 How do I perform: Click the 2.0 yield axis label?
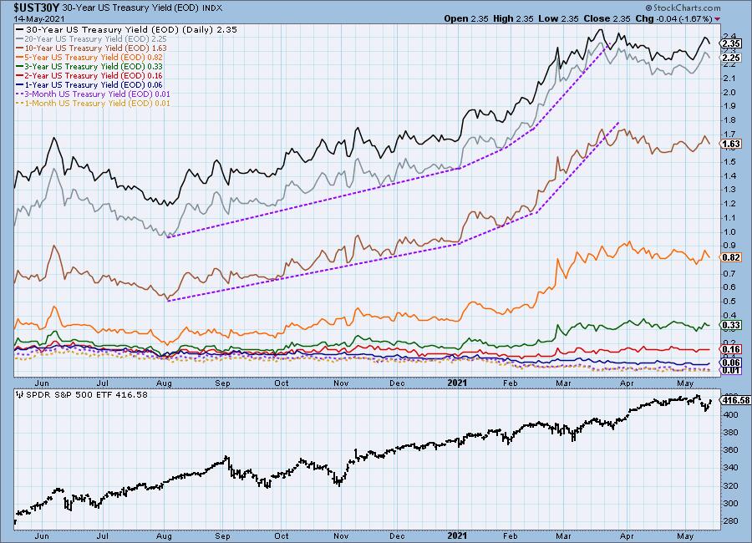click(x=729, y=92)
